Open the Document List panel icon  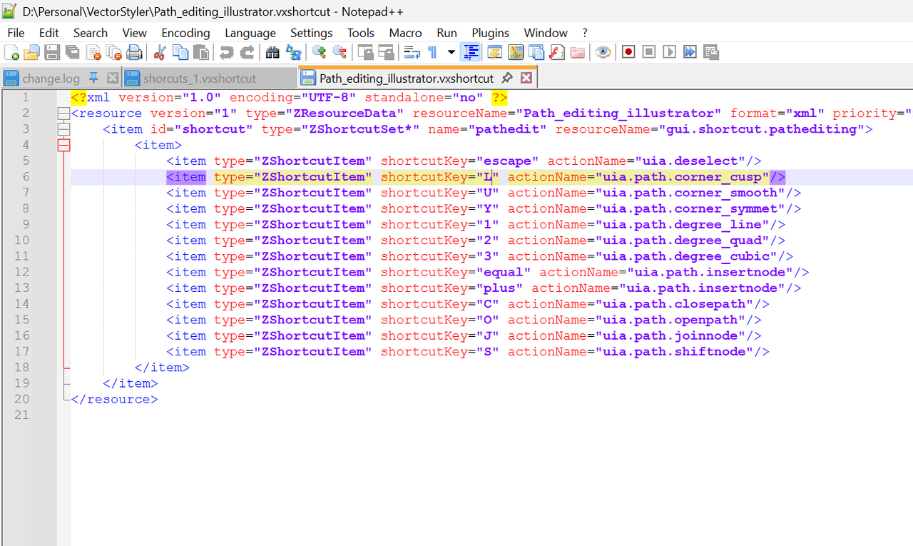tap(536, 52)
